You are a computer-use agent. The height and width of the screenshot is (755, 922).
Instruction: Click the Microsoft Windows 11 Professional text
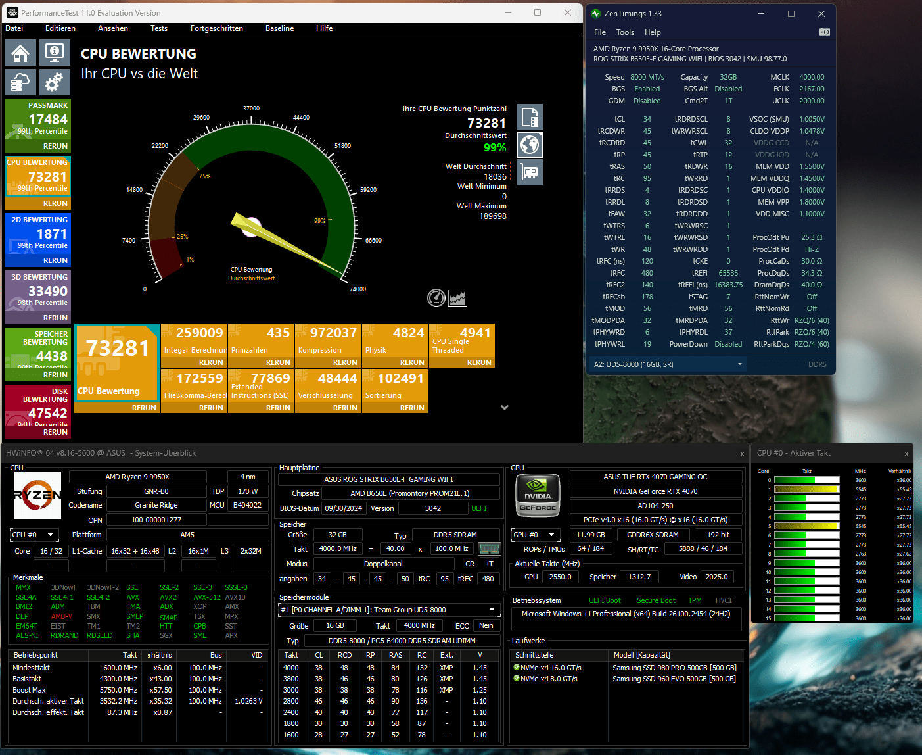click(626, 614)
